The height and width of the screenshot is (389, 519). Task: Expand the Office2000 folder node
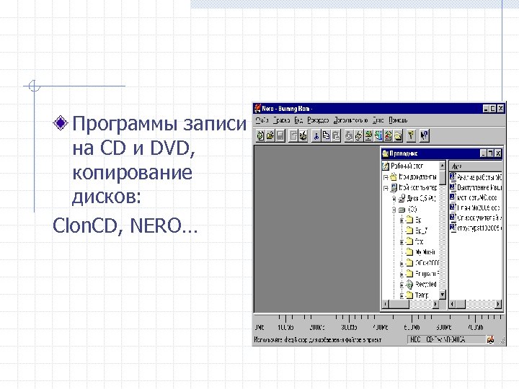402,264
